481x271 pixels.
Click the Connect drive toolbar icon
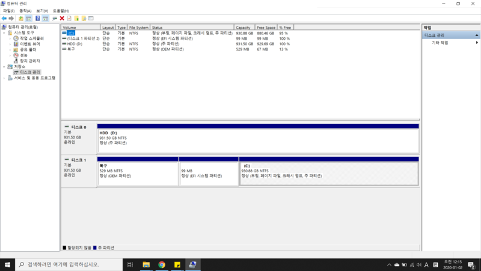click(55, 19)
